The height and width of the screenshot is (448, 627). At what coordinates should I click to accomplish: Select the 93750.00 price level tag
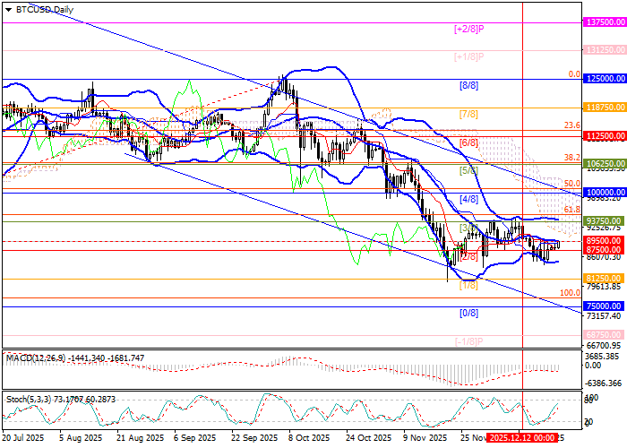tap(603, 220)
